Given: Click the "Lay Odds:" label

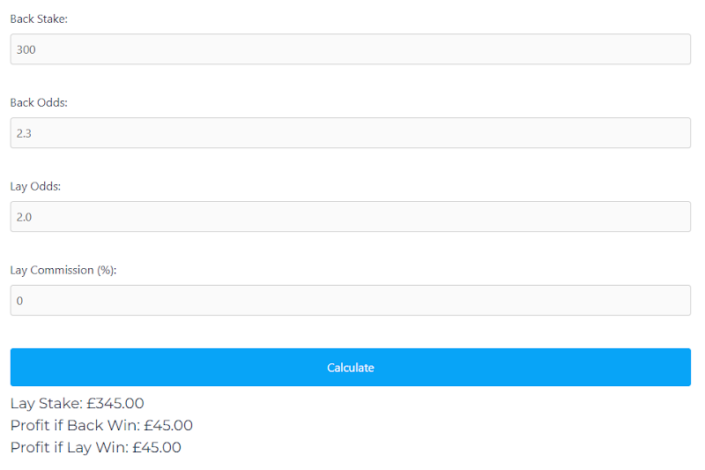Looking at the screenshot, I should [x=35, y=187].
